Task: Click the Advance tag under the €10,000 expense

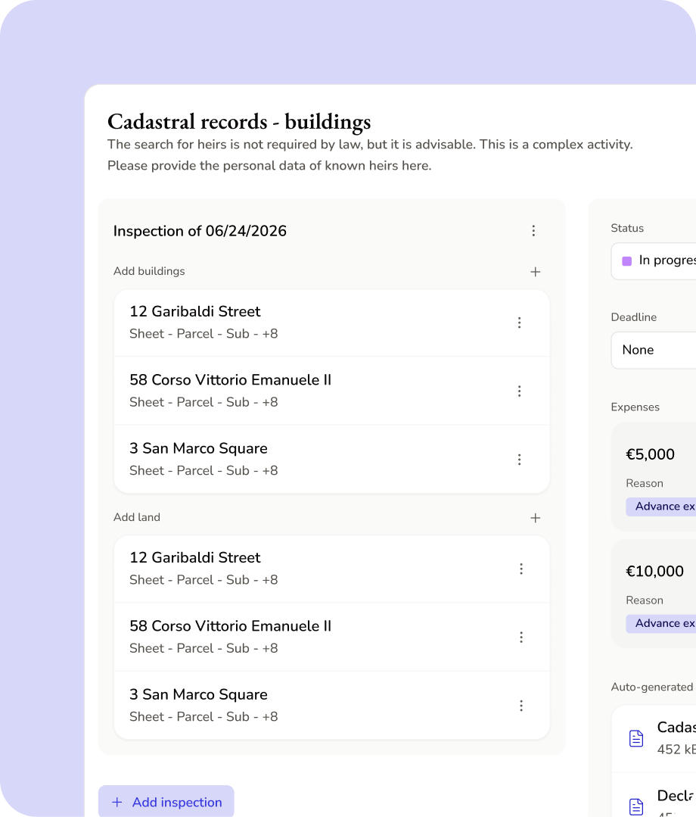Action: [x=661, y=623]
